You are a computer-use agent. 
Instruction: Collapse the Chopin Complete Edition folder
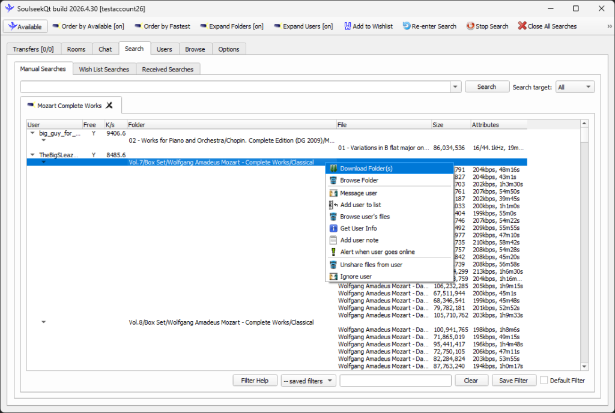point(43,140)
